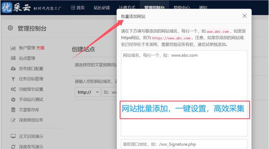Click the refresh icon beside 深度改写演示

pyautogui.click(x=13, y=147)
